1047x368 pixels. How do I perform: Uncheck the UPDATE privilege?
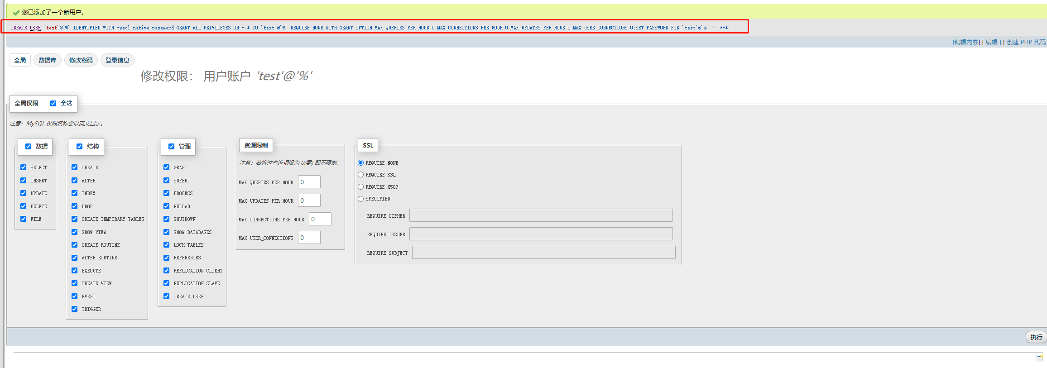click(x=23, y=193)
